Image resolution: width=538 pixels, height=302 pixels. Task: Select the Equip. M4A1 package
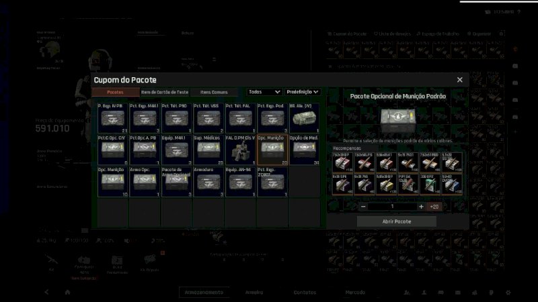click(x=176, y=150)
